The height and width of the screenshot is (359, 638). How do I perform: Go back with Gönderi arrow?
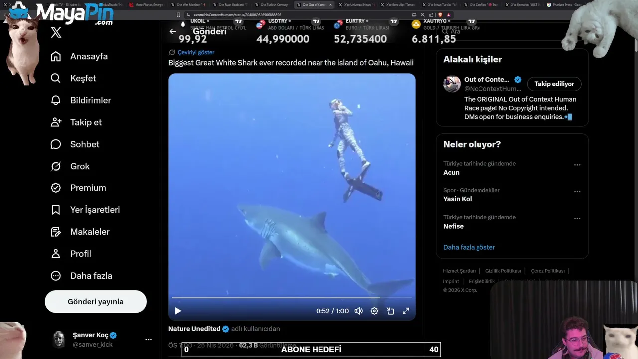pyautogui.click(x=173, y=31)
